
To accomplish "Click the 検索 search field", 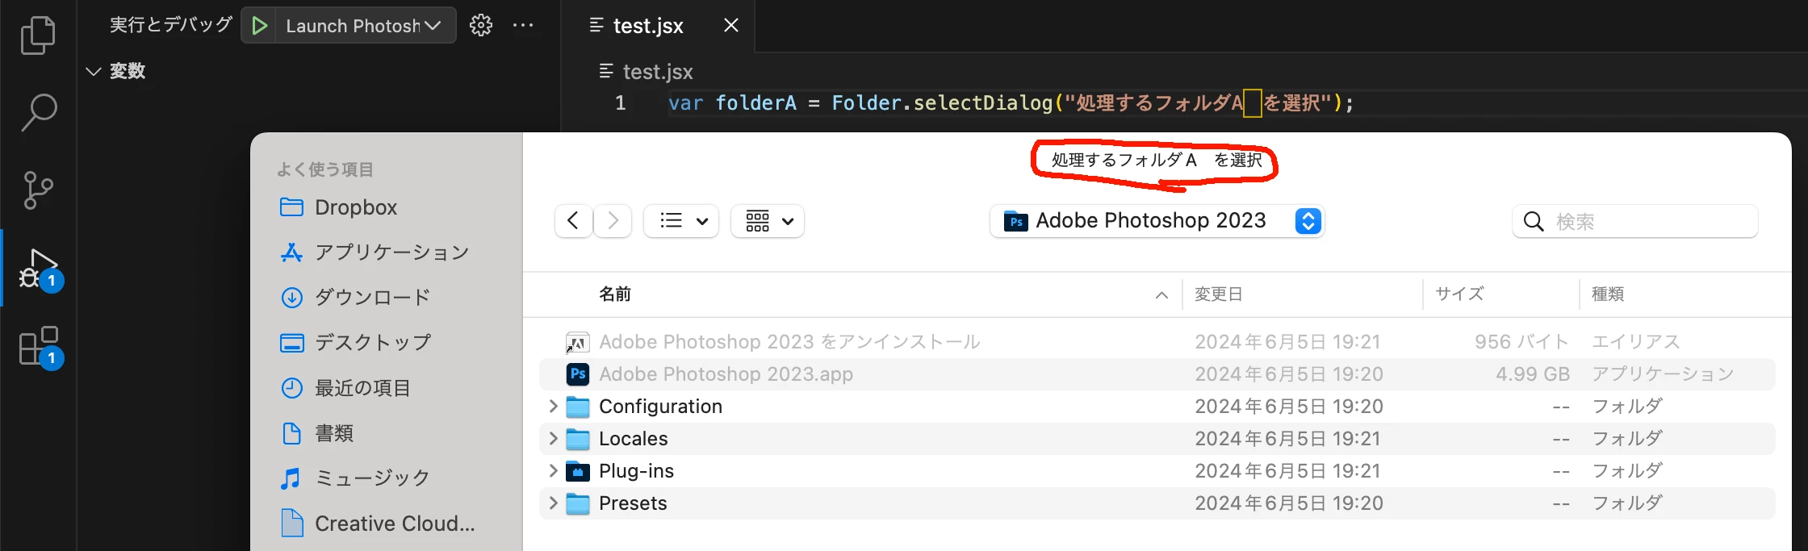I will pyautogui.click(x=1647, y=221).
